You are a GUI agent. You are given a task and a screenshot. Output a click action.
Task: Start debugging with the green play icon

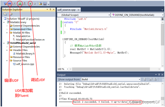(30, 4)
